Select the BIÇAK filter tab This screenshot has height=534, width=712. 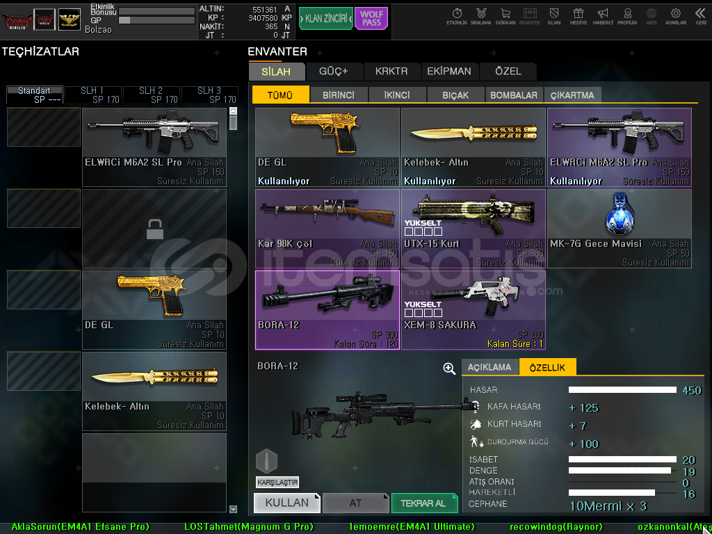pos(455,95)
